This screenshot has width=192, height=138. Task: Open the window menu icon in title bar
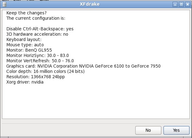[4, 4]
